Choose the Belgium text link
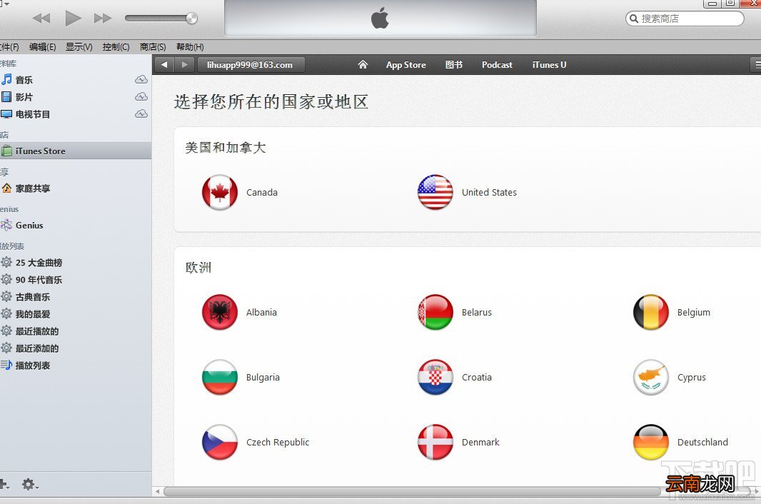This screenshot has height=504, width=761. [x=694, y=312]
